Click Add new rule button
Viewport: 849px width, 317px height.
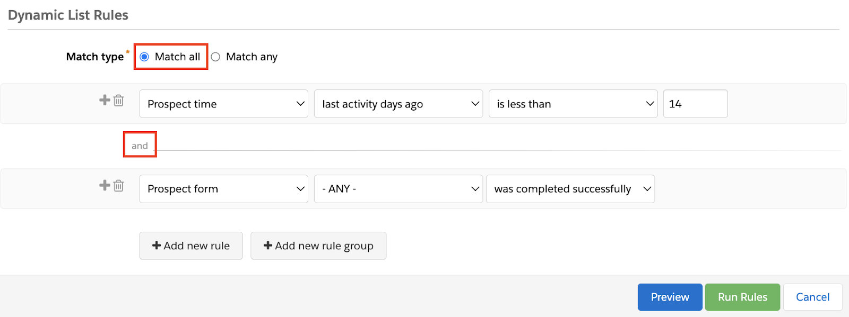point(191,246)
